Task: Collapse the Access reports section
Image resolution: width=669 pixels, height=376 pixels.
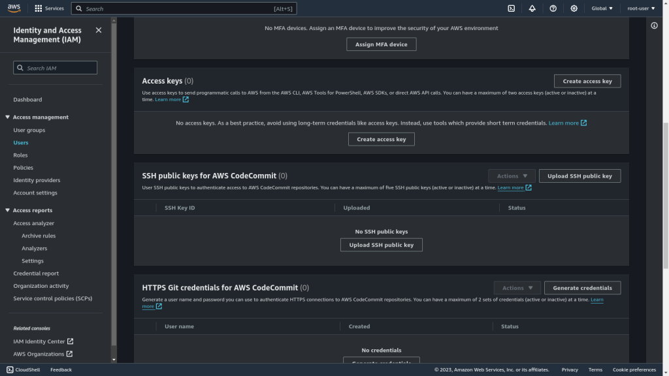Action: point(7,210)
